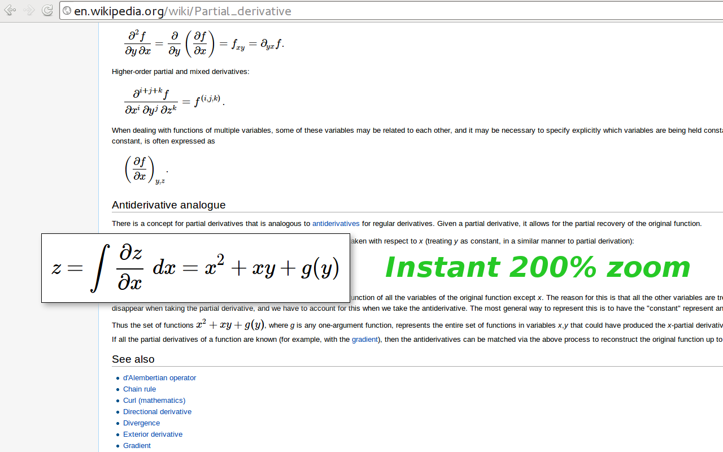This screenshot has height=452, width=723.
Task: Open the Exterior derivative link
Action: (153, 434)
